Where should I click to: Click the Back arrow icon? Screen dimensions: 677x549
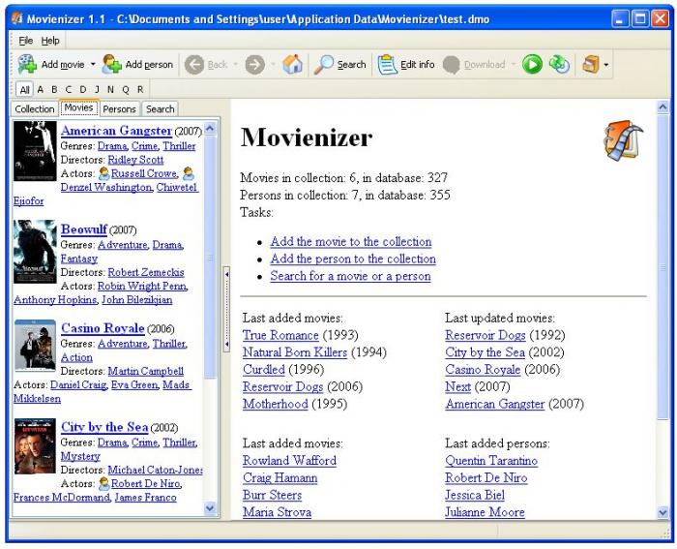[x=194, y=65]
